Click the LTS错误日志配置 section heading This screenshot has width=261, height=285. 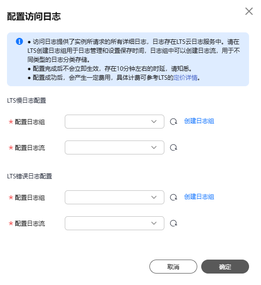(x=29, y=176)
